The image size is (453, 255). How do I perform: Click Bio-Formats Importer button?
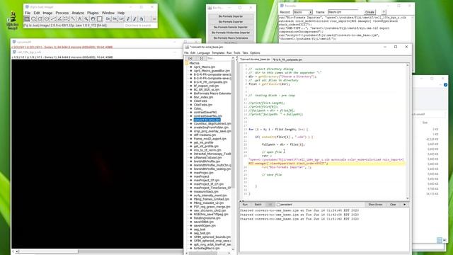tap(231, 16)
